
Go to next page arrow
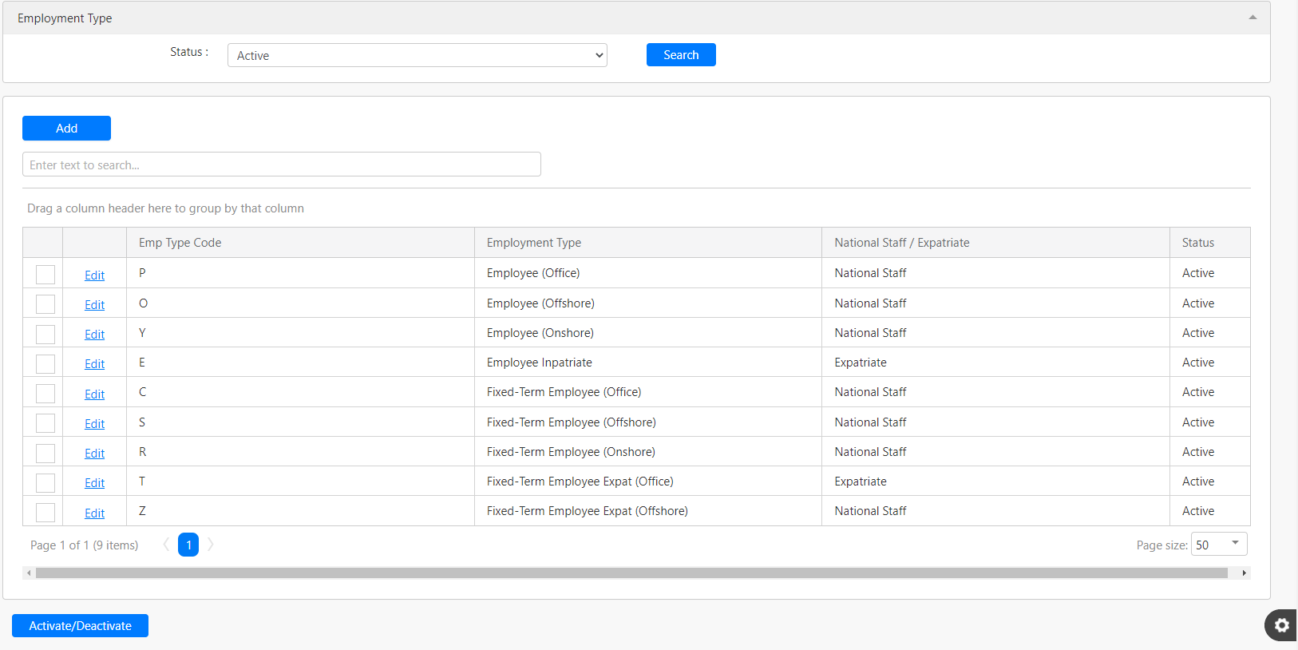click(211, 545)
